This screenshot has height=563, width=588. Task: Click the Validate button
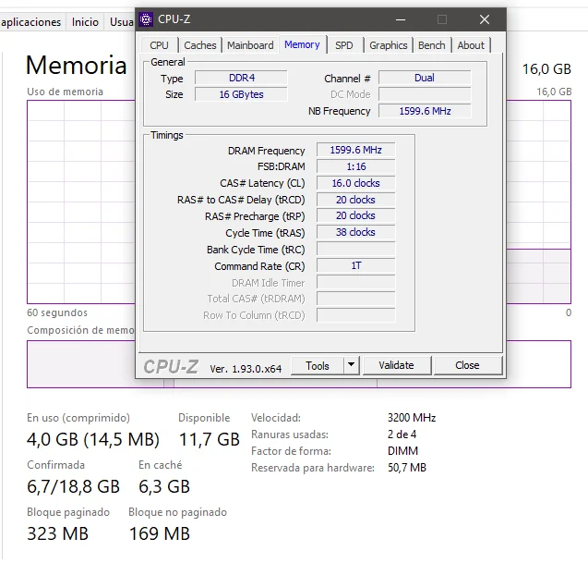tap(396, 365)
